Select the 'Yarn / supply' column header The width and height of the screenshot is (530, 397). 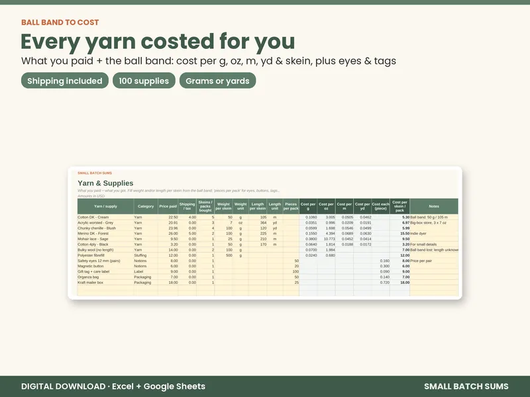[105, 206]
